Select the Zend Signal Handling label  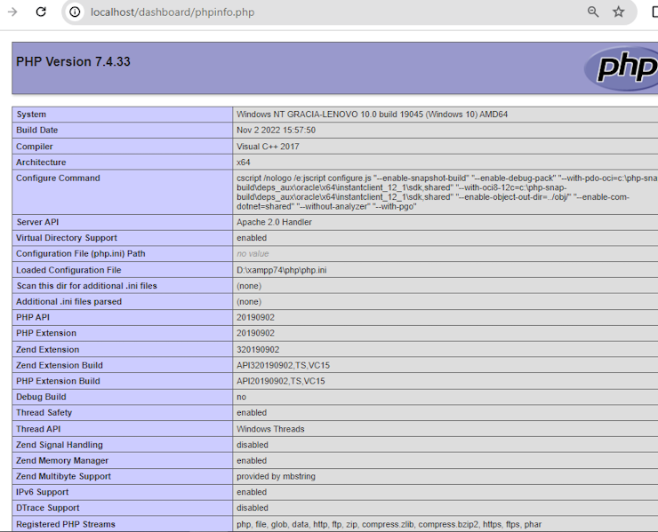[x=60, y=445]
